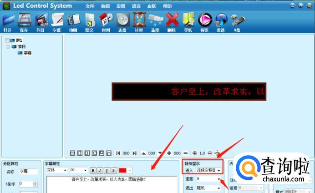Click the skip-to-next arrow in canvas toolbar
Image resolution: width=315 pixels, height=193 pixels.
(x=135, y=153)
